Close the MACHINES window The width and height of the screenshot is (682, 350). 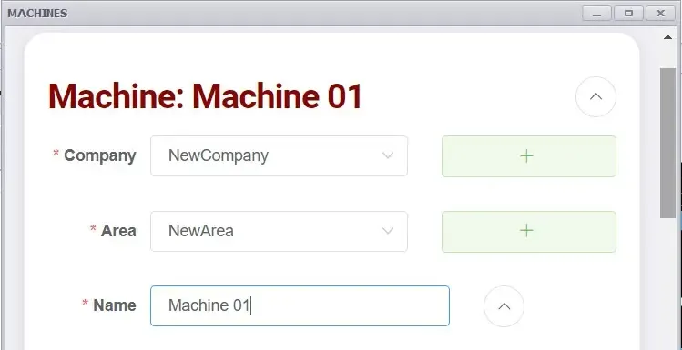pyautogui.click(x=660, y=14)
